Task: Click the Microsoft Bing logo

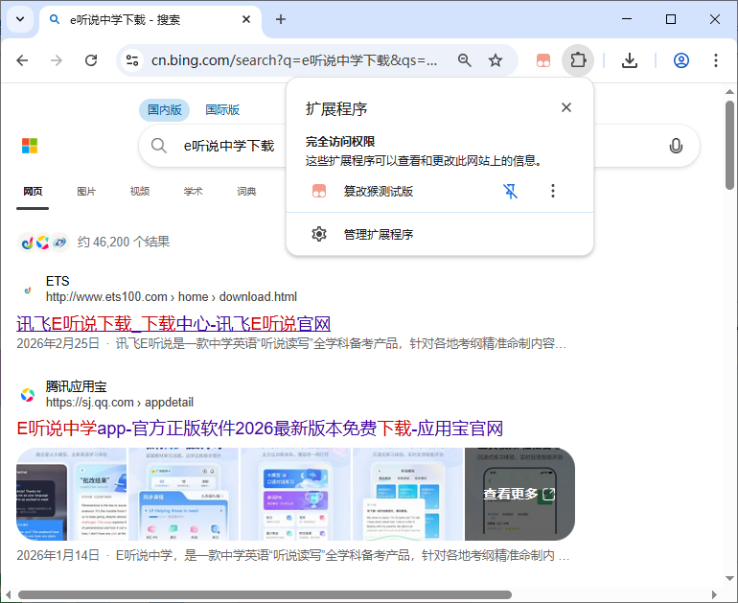Action: pos(30,146)
